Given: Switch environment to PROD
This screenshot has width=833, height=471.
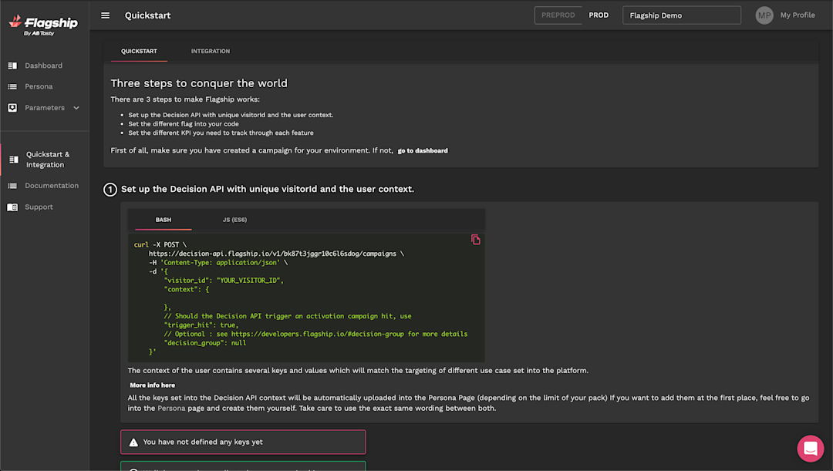Looking at the screenshot, I should (599, 15).
